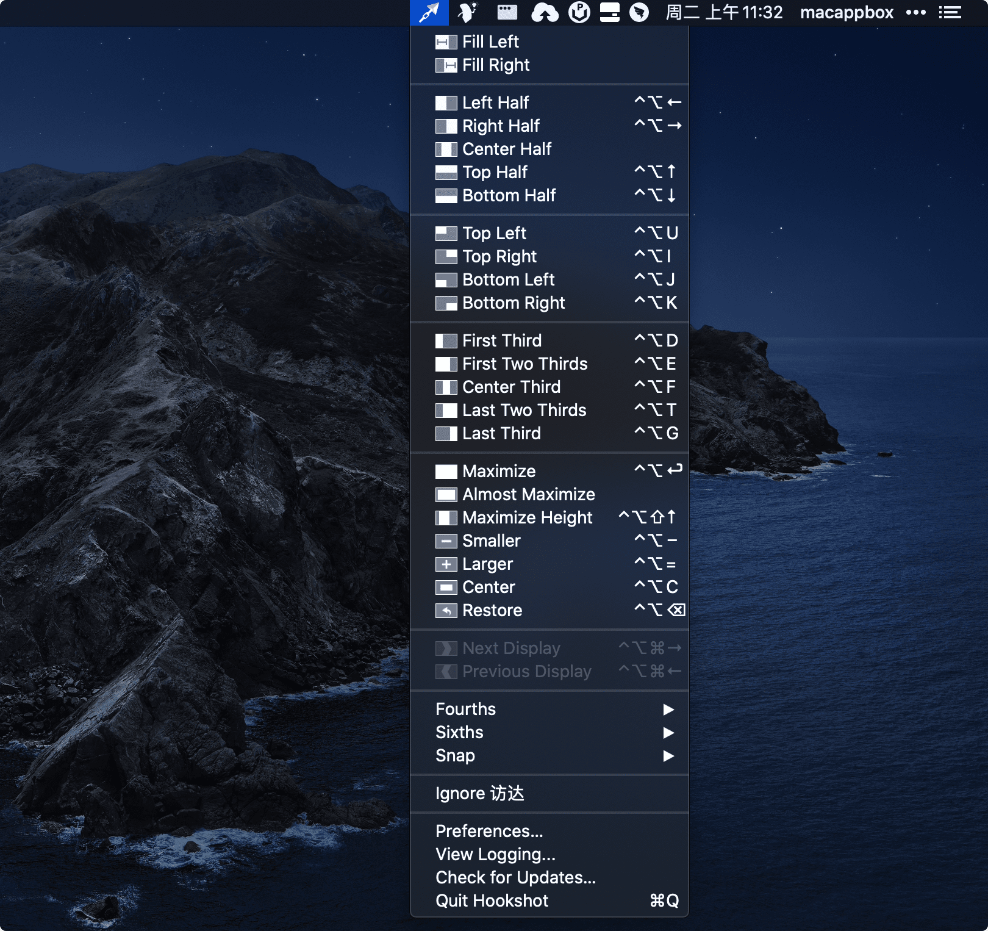Open Notification Center list icon

(950, 12)
